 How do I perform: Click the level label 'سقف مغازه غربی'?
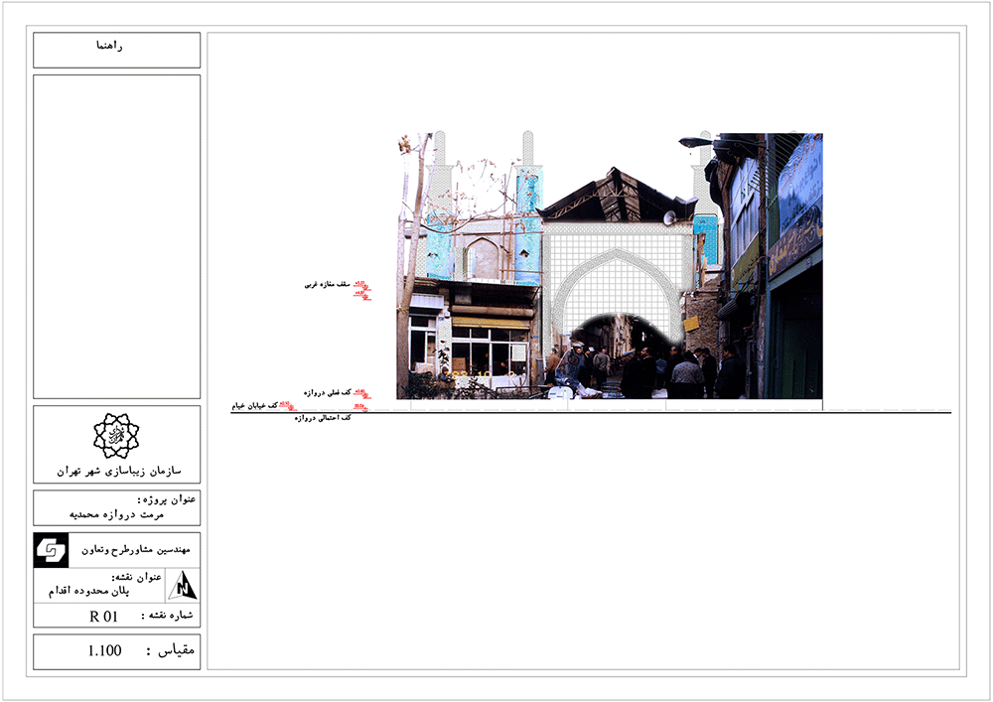pyautogui.click(x=328, y=284)
